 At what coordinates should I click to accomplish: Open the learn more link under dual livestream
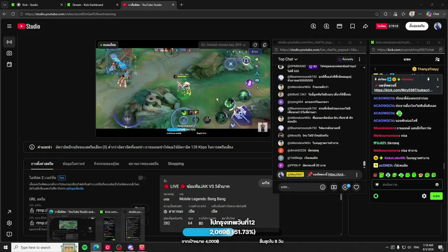click(x=76, y=189)
